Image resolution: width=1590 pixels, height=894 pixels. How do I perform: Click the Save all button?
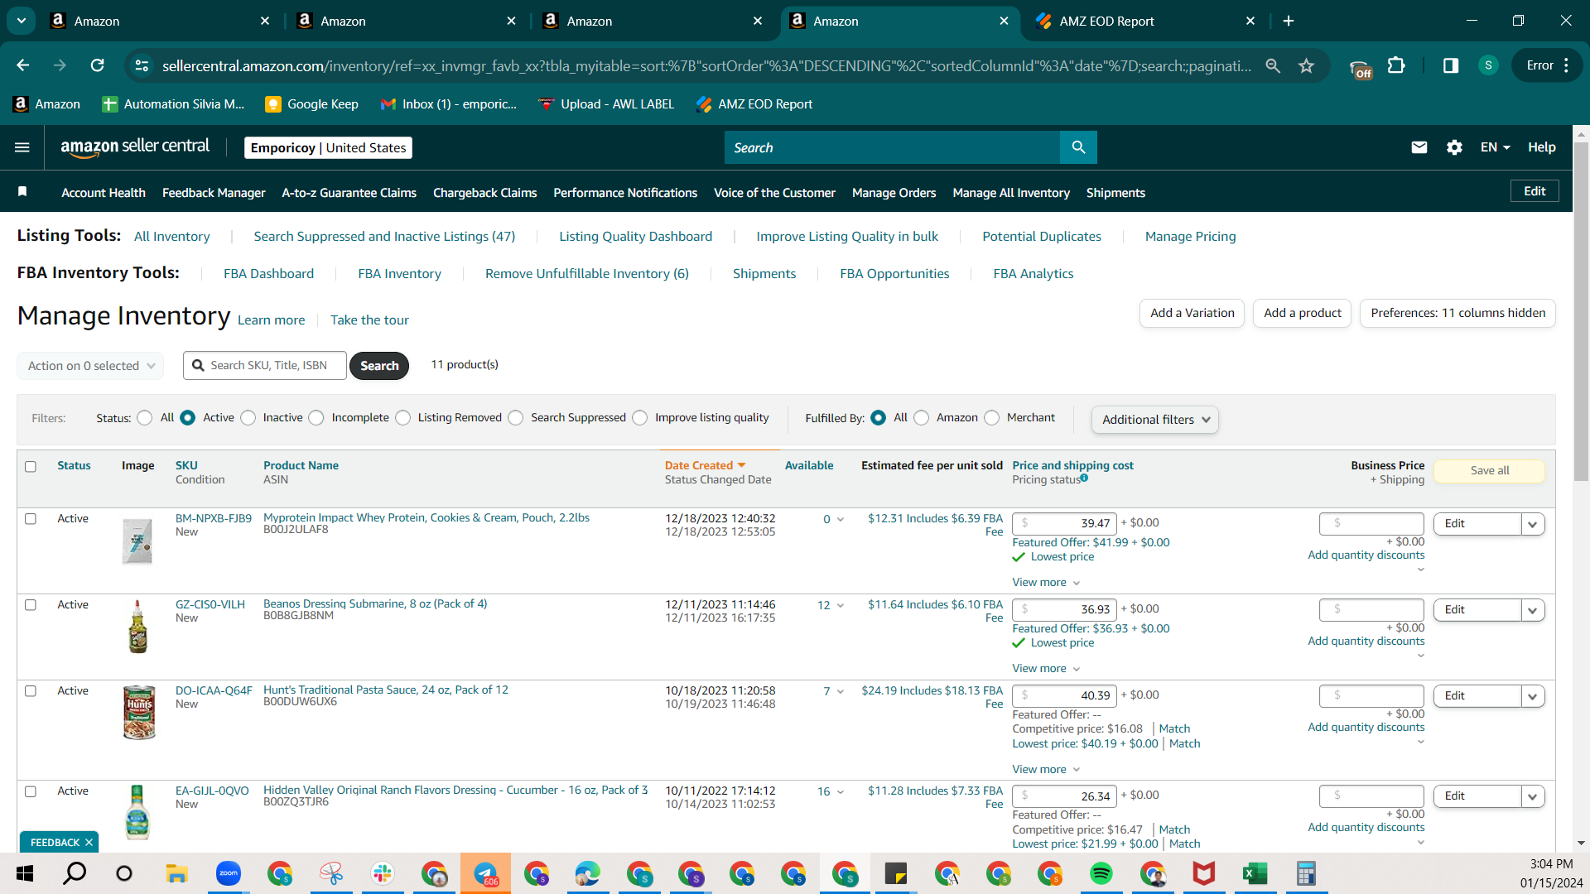coord(1489,471)
